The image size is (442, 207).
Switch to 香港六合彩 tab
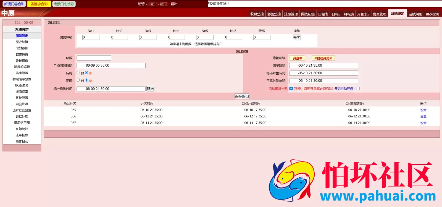click(x=39, y=4)
